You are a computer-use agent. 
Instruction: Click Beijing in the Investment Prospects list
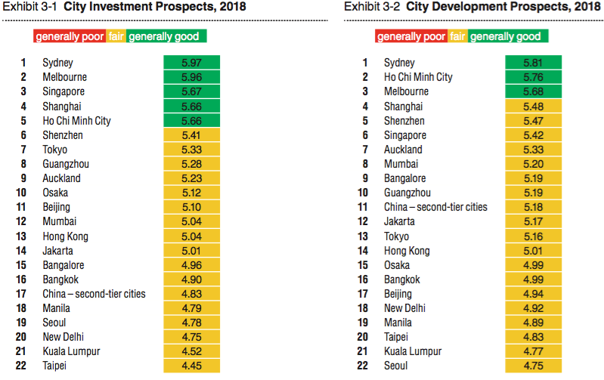point(56,208)
